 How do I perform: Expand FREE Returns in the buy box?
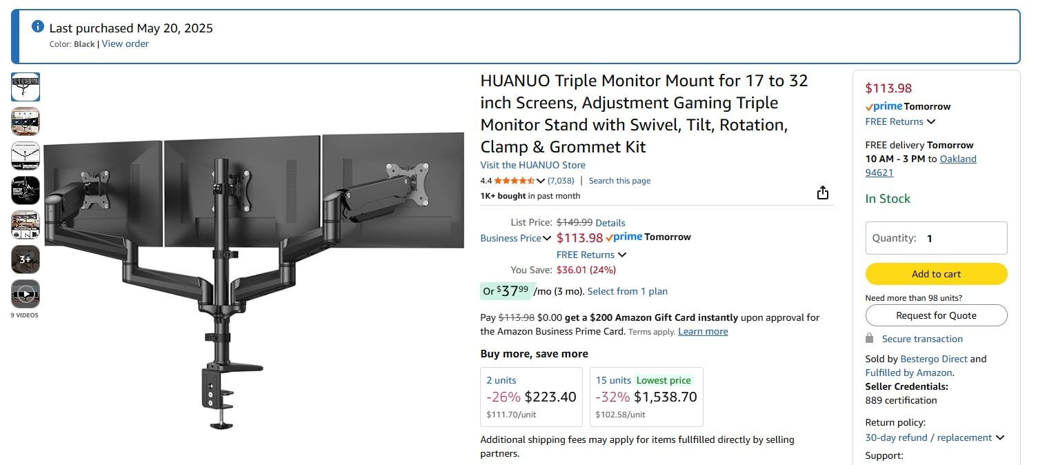(x=931, y=122)
